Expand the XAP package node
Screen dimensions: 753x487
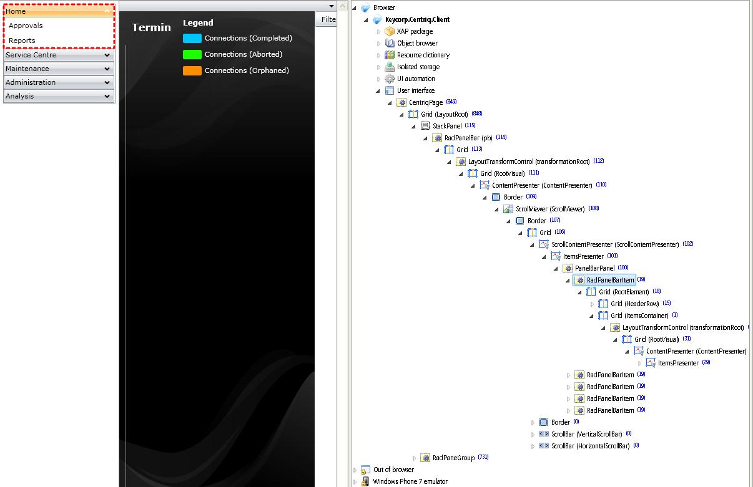pyautogui.click(x=378, y=31)
